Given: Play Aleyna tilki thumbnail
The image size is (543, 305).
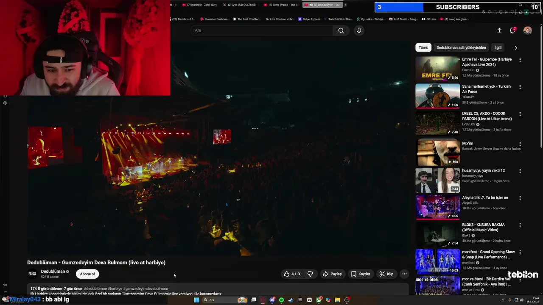Looking at the screenshot, I should point(437,207).
